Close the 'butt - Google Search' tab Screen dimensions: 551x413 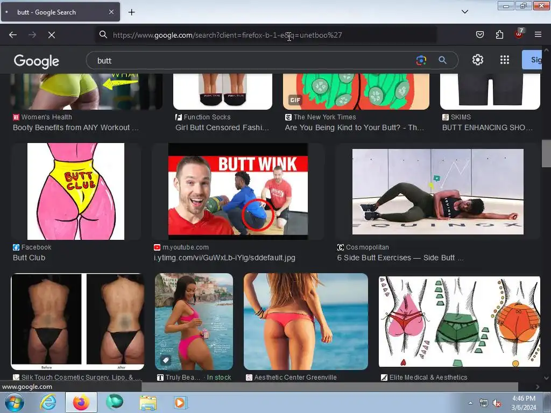point(111,12)
